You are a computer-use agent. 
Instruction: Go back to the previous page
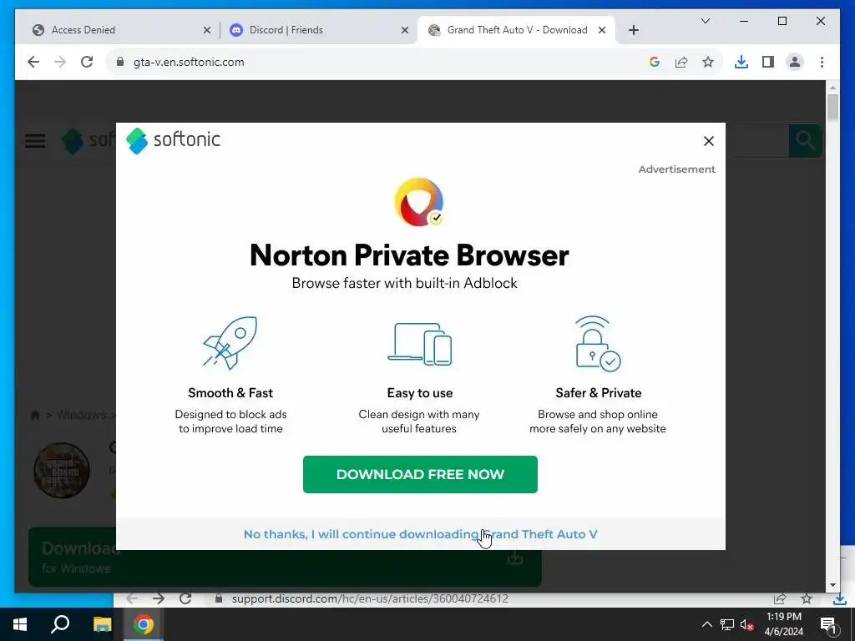tap(33, 62)
